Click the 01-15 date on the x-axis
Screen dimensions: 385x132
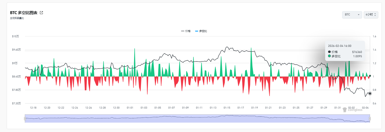[x=227, y=108]
